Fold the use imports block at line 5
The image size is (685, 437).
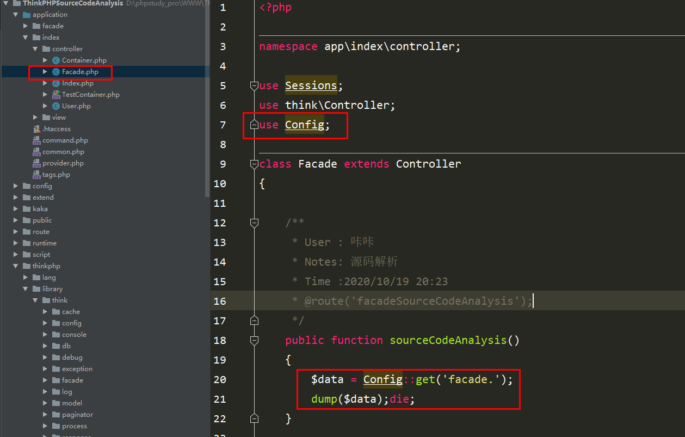pos(254,85)
